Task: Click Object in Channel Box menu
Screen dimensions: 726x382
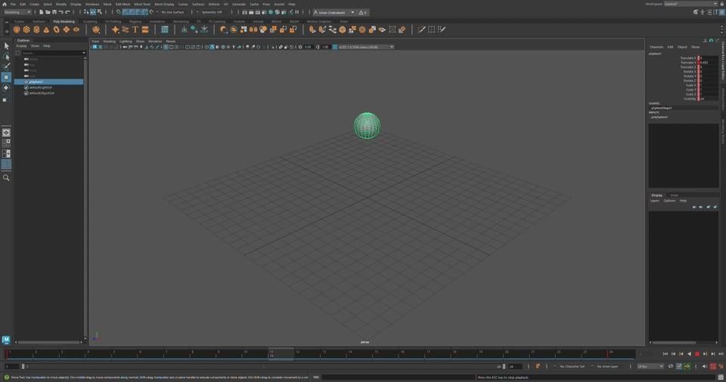Action: [x=682, y=47]
